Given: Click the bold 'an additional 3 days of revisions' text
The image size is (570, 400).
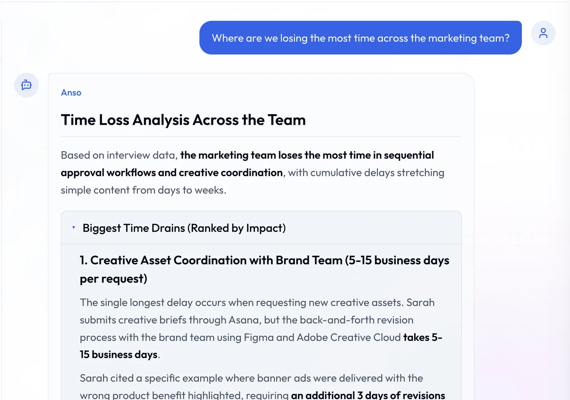Looking at the screenshot, I should tap(368, 395).
